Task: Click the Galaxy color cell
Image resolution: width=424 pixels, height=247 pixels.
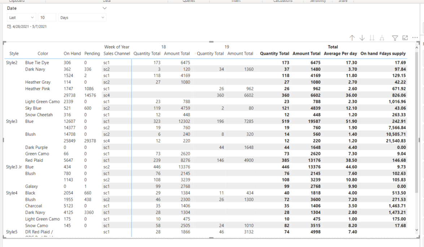Action: (x=32, y=186)
